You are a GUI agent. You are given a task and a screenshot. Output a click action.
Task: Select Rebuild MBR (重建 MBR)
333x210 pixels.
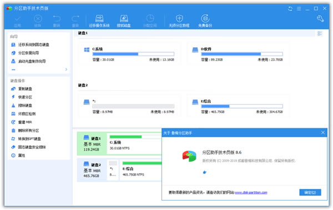(x=22, y=122)
